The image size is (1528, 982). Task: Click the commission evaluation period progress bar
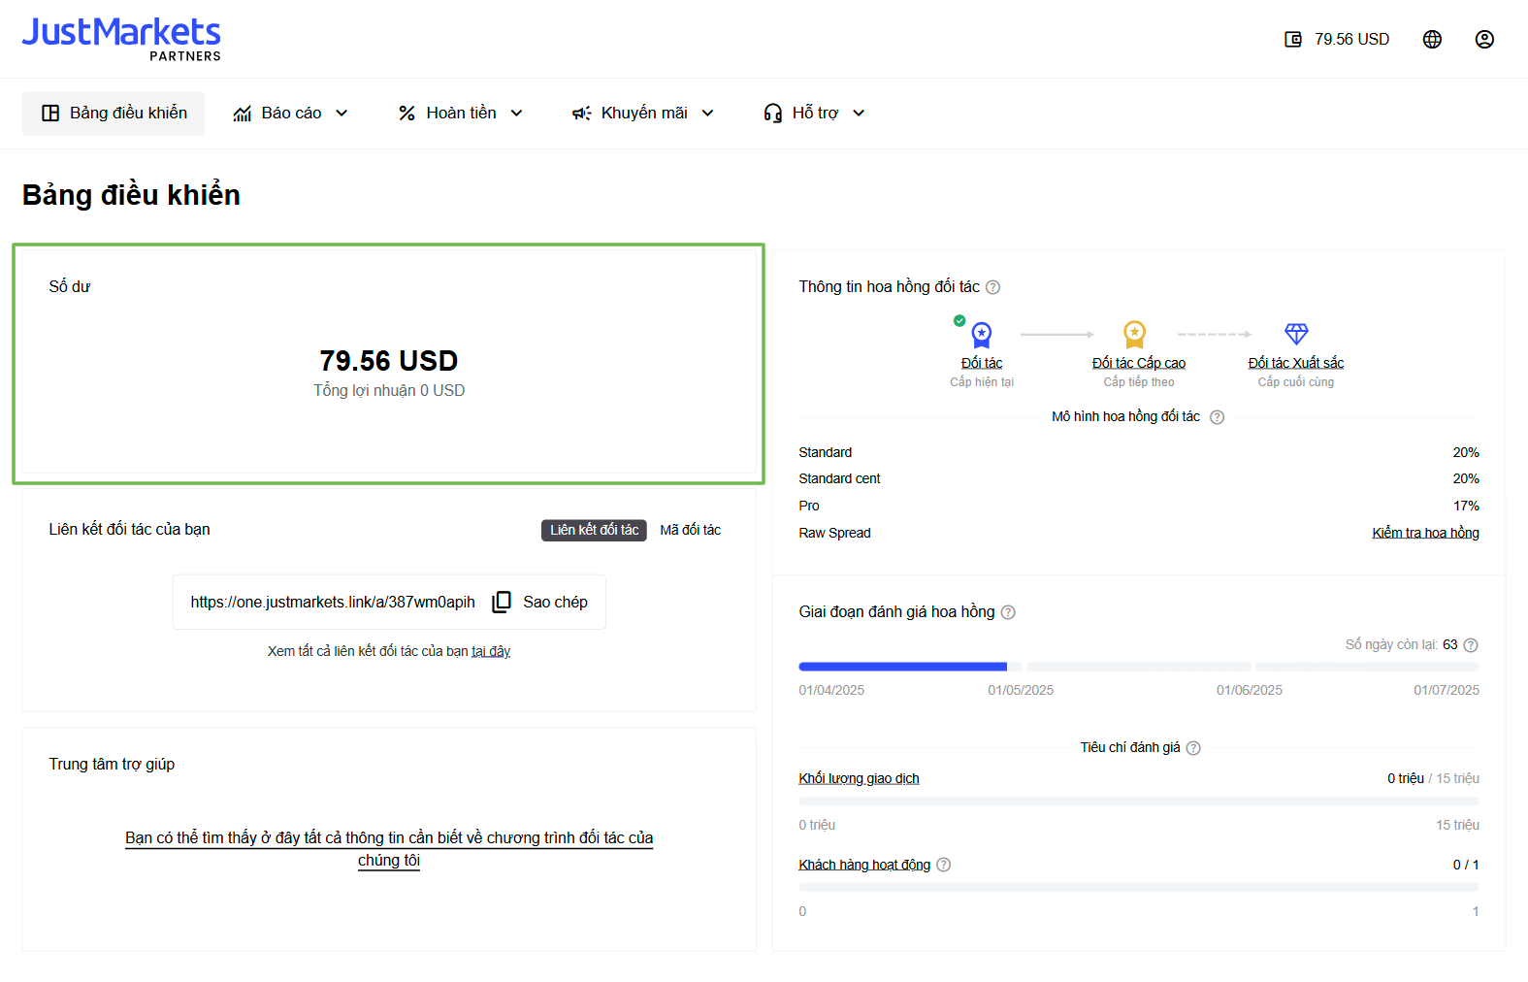(x=1138, y=667)
